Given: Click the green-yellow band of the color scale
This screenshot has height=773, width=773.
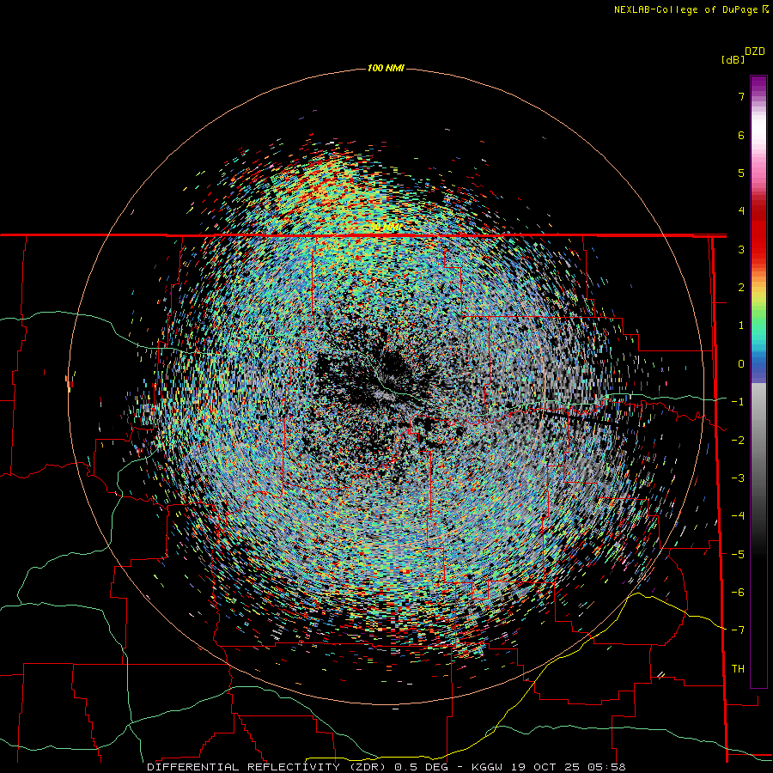Looking at the screenshot, I should (x=758, y=308).
